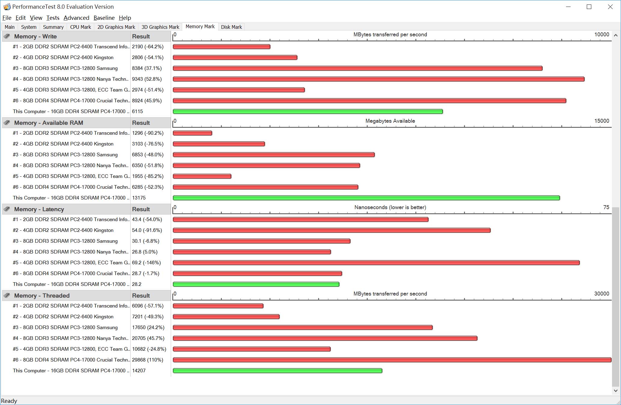Screen dimensions: 621x405
Task: Select #6 Crucial DDR4 row in Memory Threaded
Action: click(x=71, y=360)
